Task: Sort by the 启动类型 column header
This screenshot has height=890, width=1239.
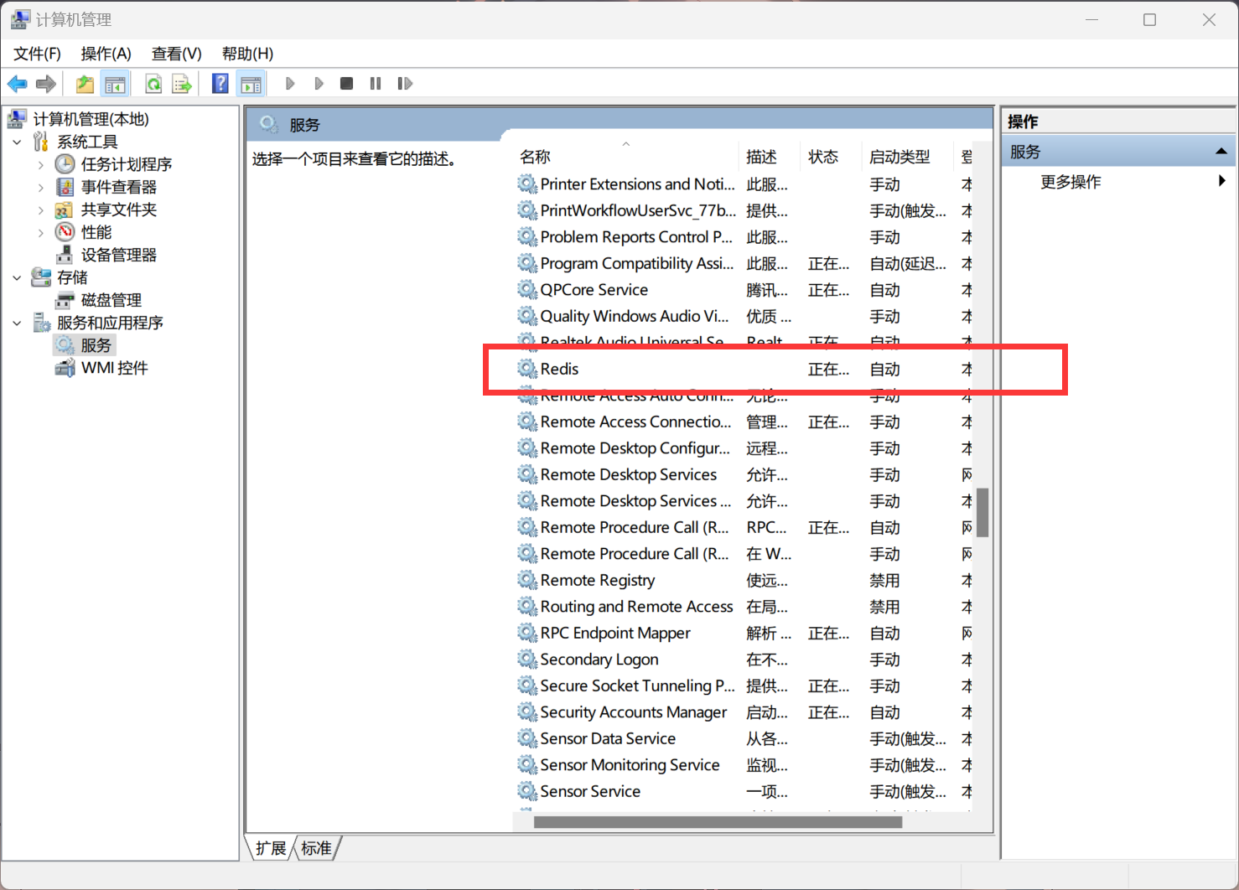Action: pos(908,157)
